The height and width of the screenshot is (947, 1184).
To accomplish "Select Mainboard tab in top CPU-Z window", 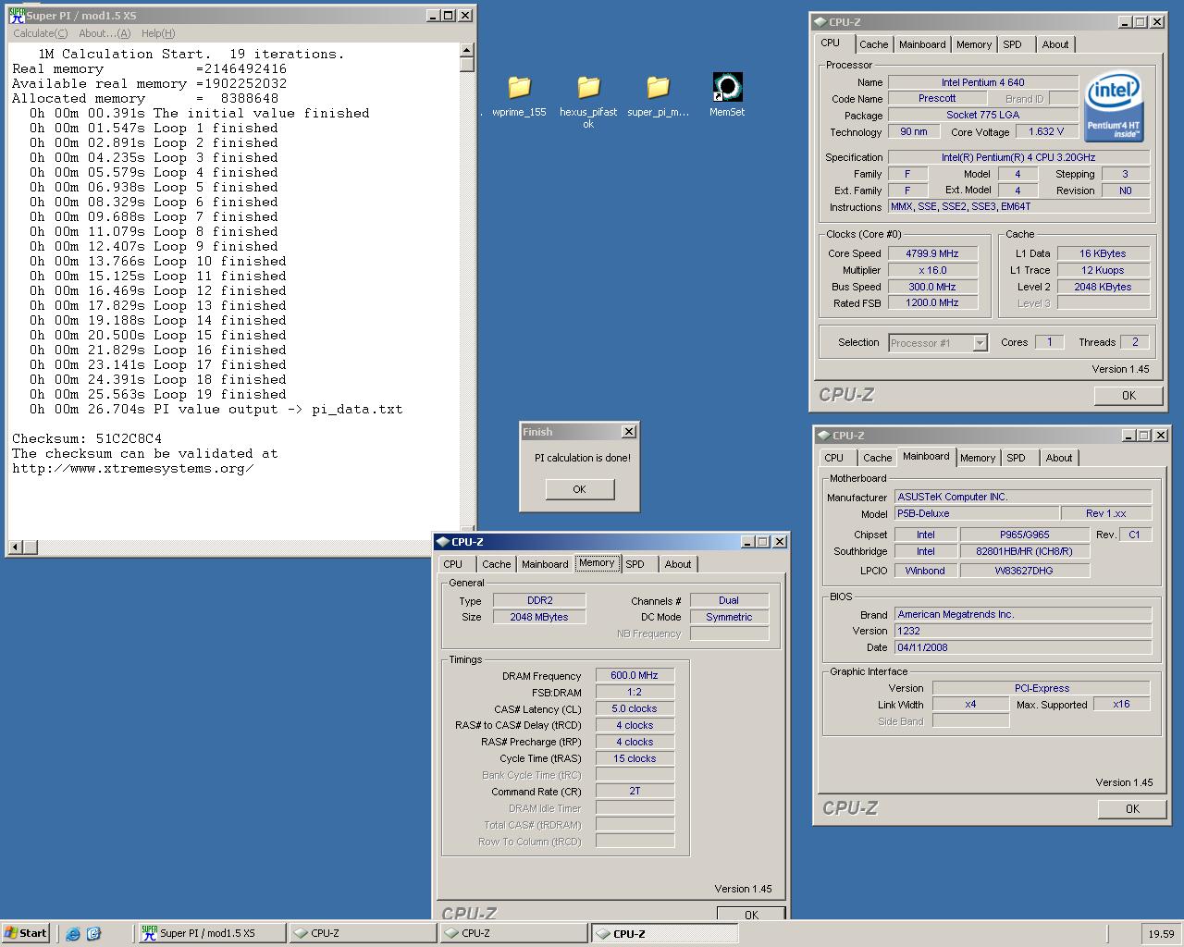I will (922, 44).
